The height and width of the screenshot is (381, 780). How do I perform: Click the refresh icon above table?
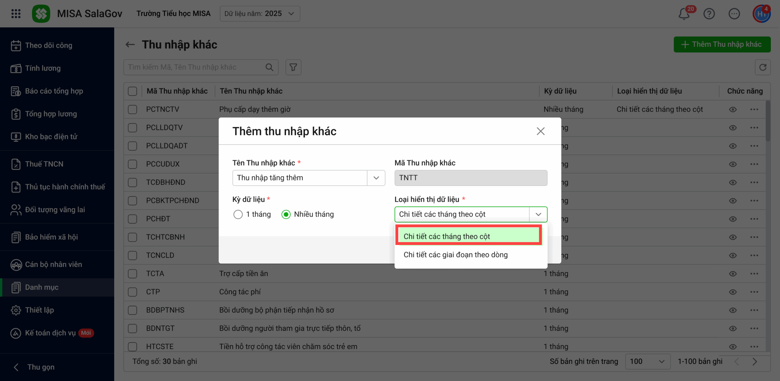point(763,67)
